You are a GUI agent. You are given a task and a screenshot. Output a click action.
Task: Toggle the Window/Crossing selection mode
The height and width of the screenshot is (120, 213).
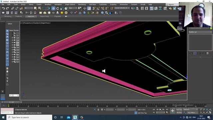tap(48, 8)
